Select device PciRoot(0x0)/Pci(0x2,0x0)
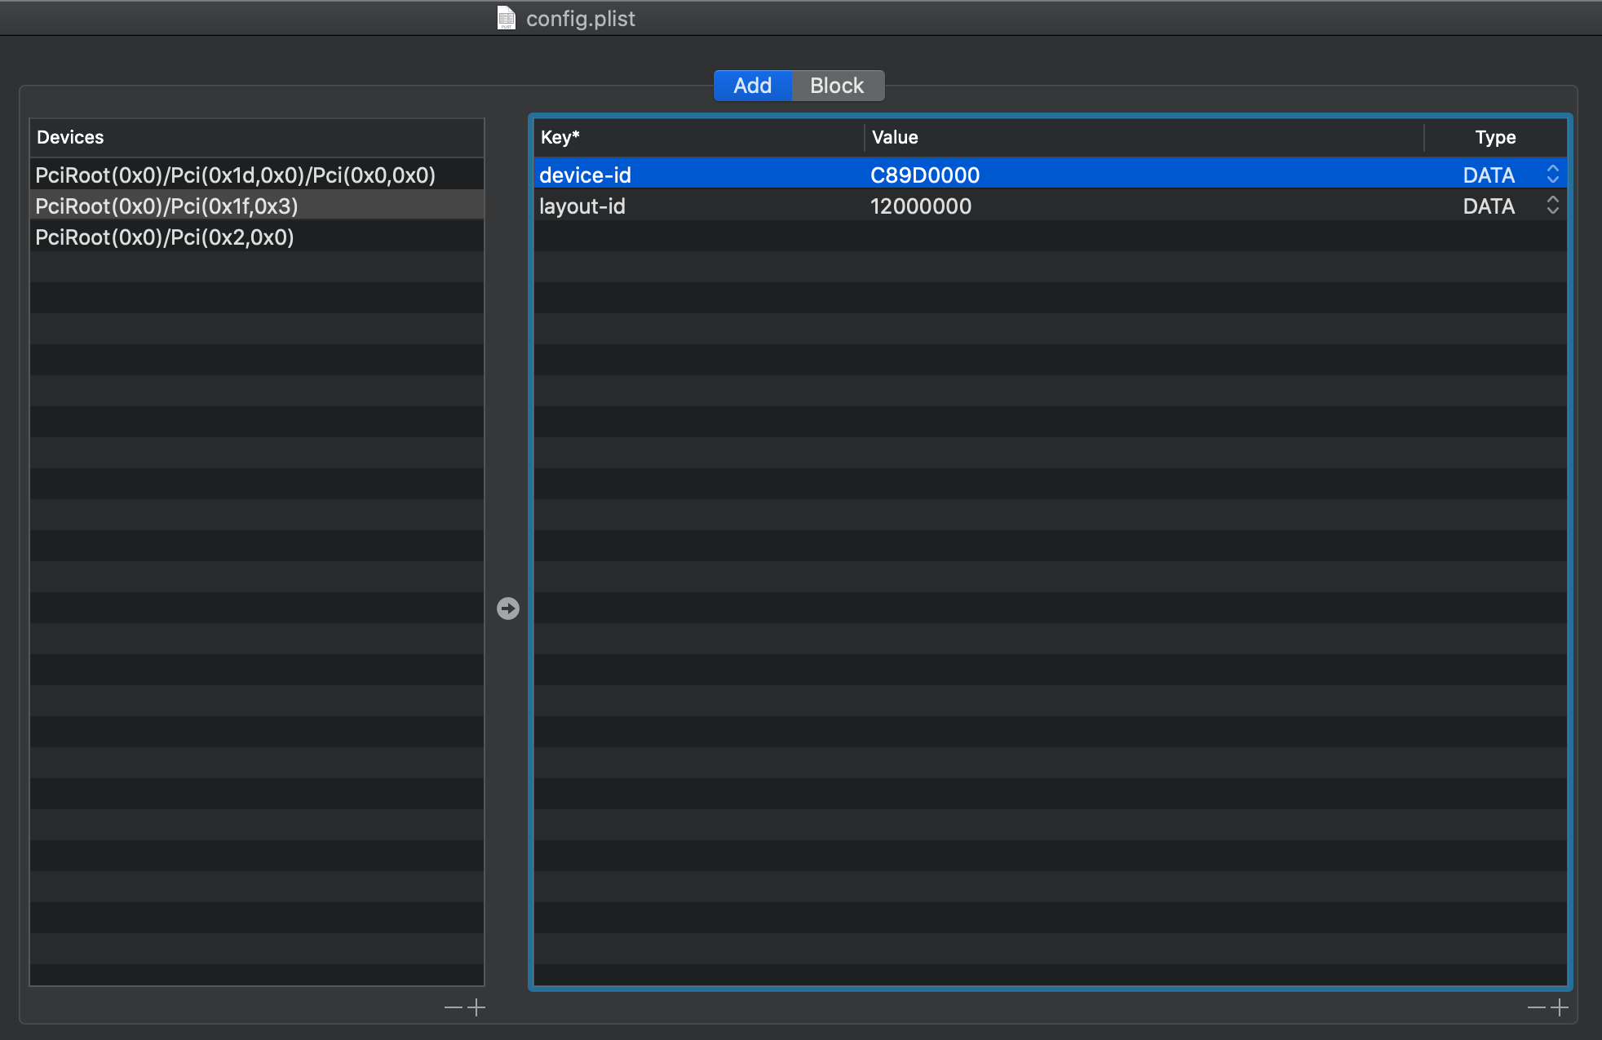This screenshot has width=1602, height=1040. point(257,237)
